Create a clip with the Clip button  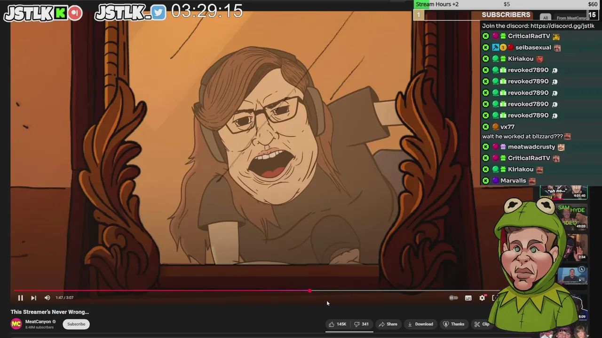coord(482,324)
